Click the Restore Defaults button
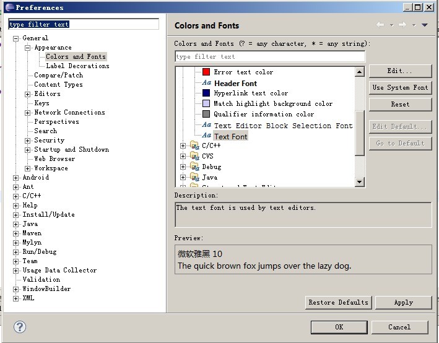Screen dimensions: 439x343 click(338, 302)
